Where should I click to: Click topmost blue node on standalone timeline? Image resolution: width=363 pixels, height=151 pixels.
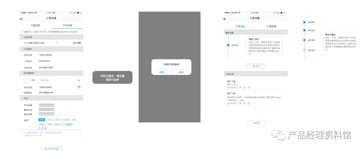point(305,22)
